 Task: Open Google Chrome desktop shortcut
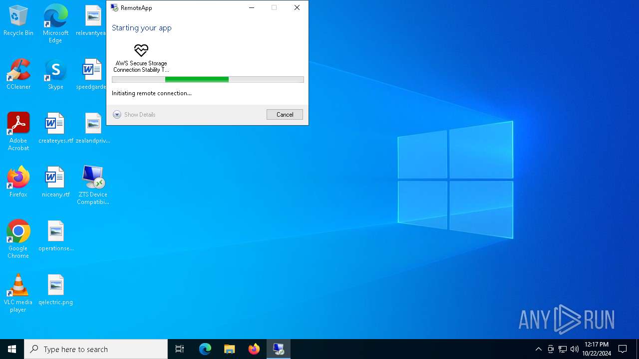tap(18, 239)
